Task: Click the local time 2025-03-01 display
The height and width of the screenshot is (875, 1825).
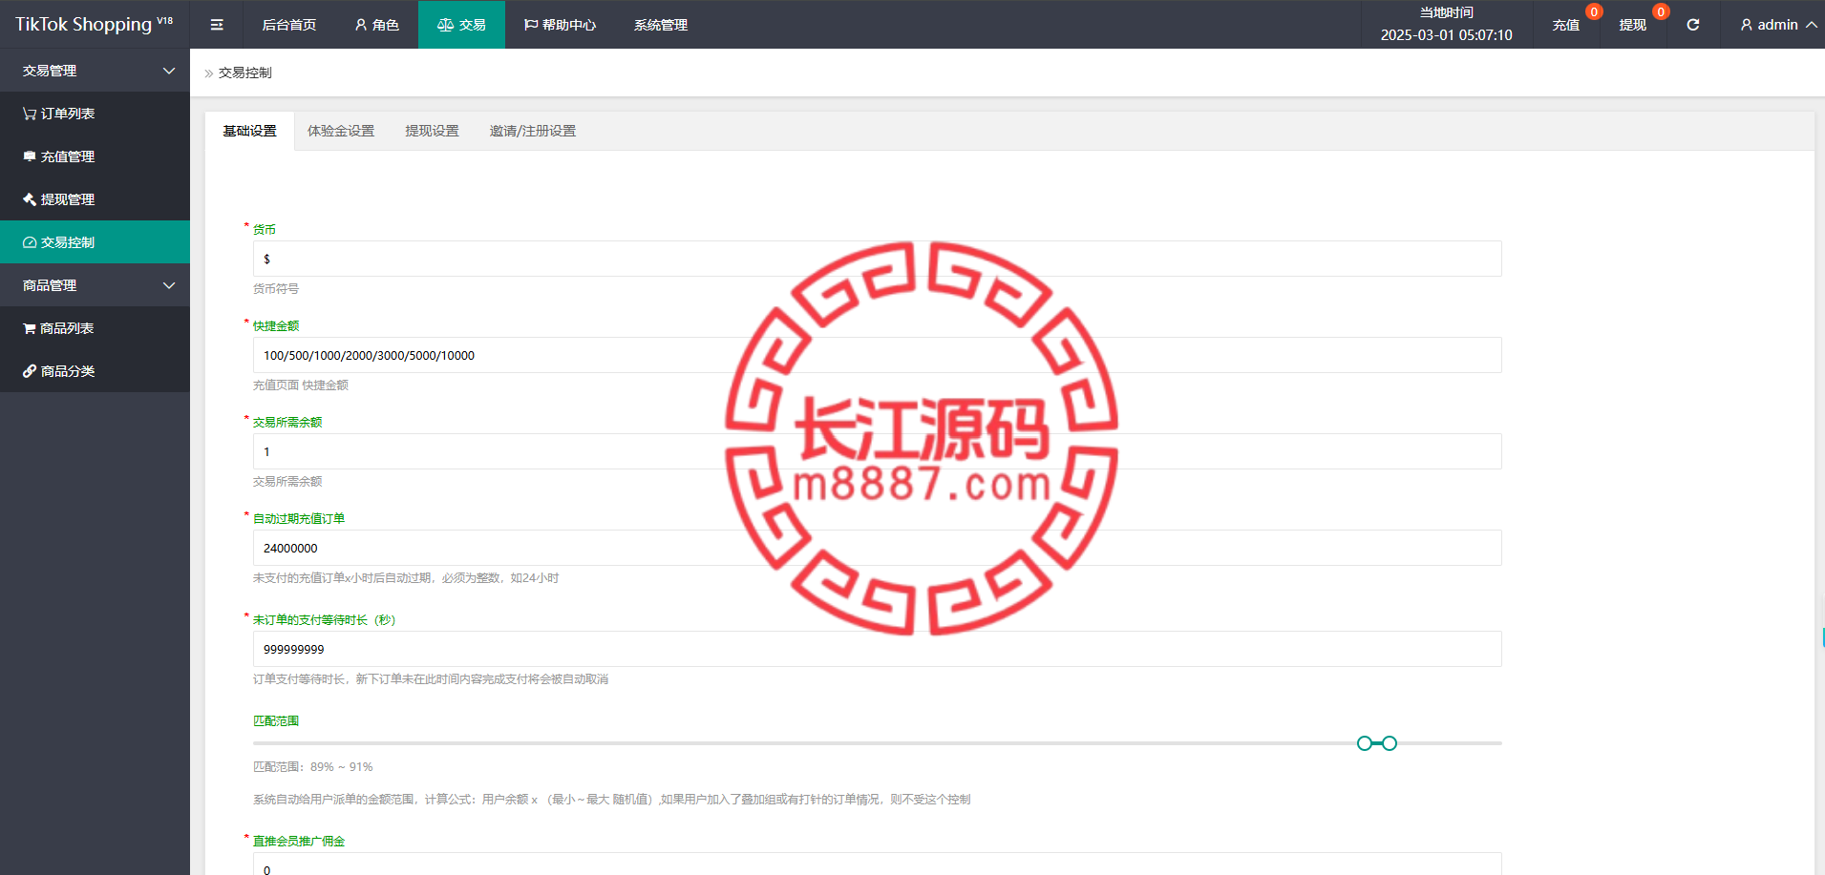Action: 1446,35
